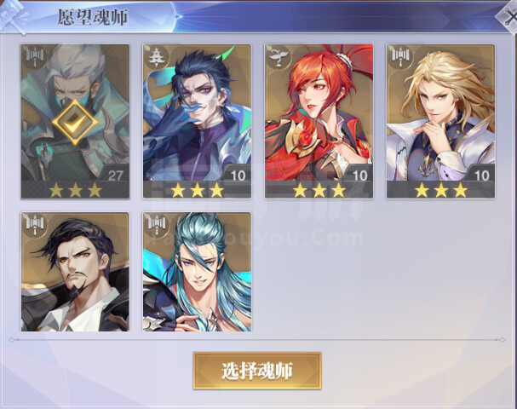Select the blonde long-haired soul master card

(441, 121)
